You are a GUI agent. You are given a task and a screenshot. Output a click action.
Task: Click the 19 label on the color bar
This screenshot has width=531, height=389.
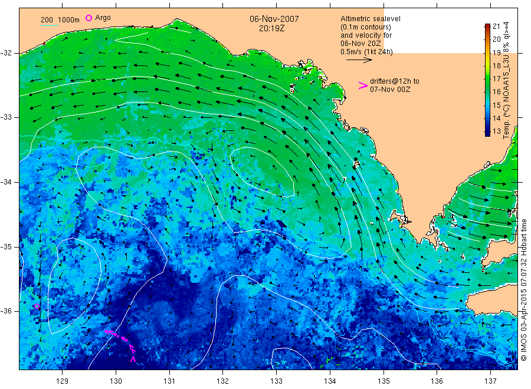(496, 53)
